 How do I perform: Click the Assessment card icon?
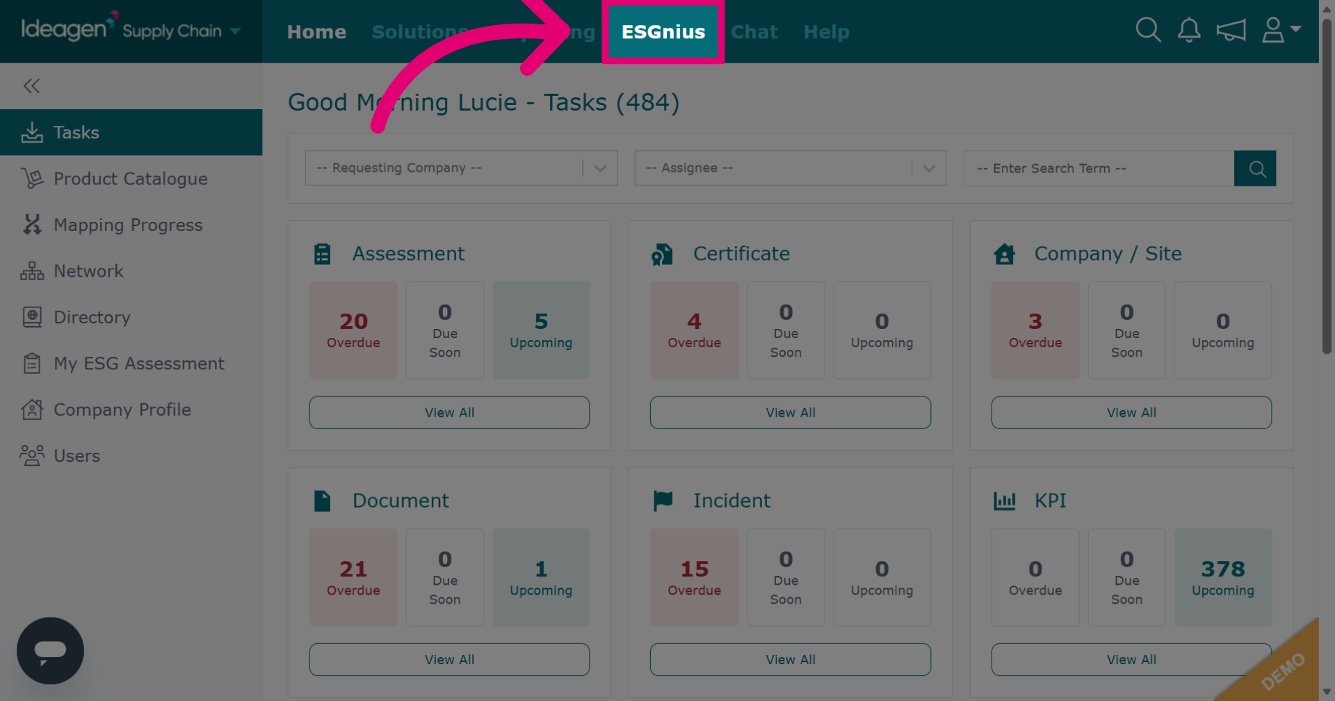tap(323, 254)
